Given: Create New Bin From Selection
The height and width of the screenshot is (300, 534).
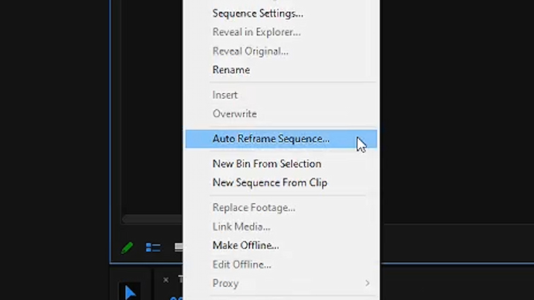Looking at the screenshot, I should tap(267, 164).
